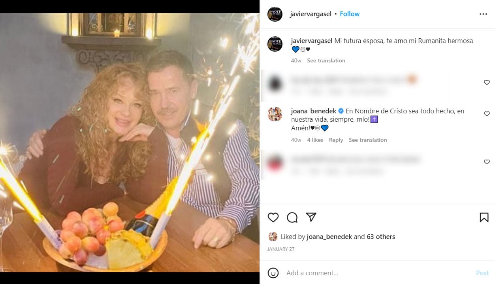Like joana_benedek's comment with its heart icon

487,114
